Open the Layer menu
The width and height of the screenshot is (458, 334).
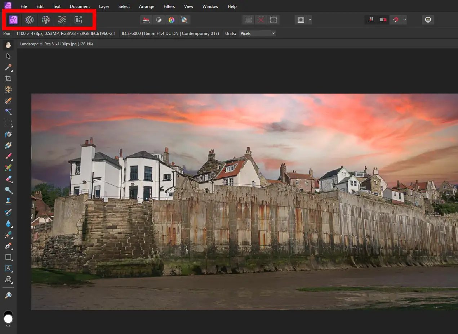104,6
